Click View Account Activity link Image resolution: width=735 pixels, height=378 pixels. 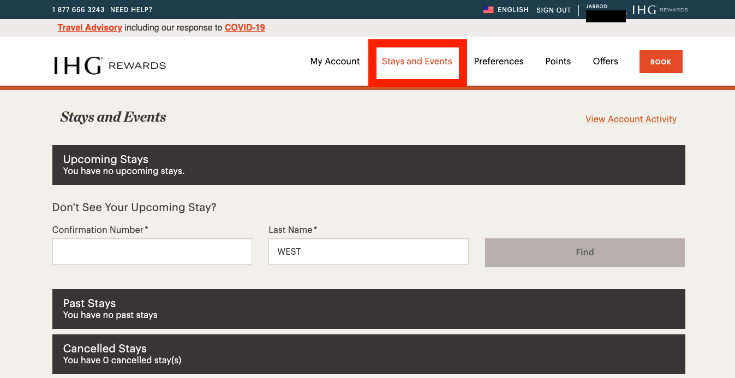tap(631, 119)
